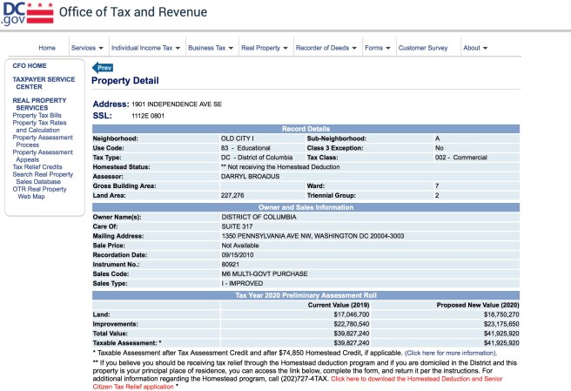
Task: Open the Customer Survey page
Action: click(422, 48)
